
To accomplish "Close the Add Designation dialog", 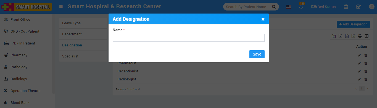I will click(x=263, y=19).
